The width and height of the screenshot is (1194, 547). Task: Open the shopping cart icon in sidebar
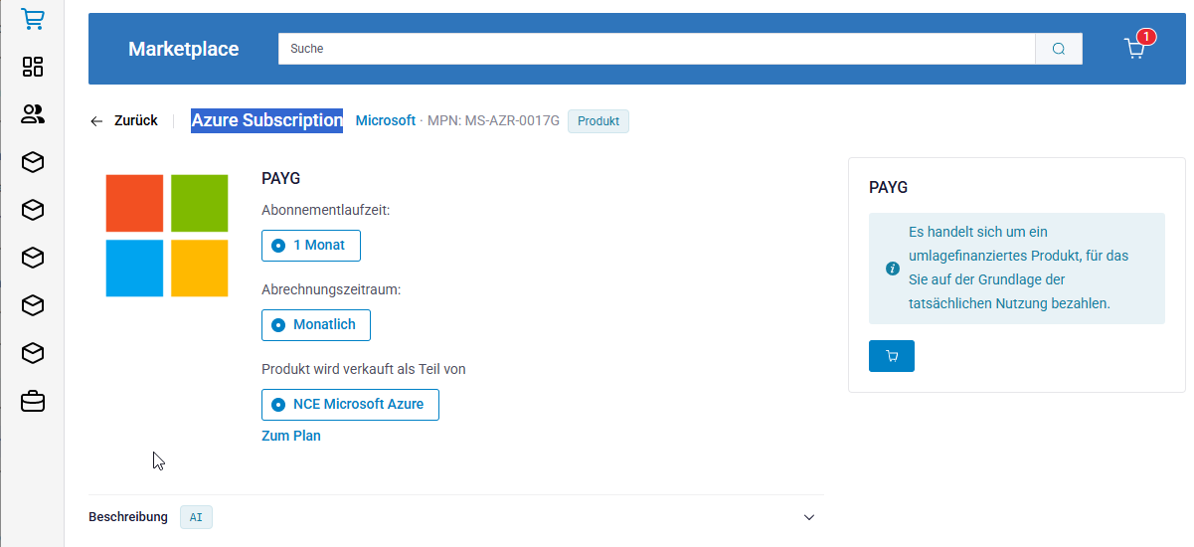pyautogui.click(x=33, y=19)
